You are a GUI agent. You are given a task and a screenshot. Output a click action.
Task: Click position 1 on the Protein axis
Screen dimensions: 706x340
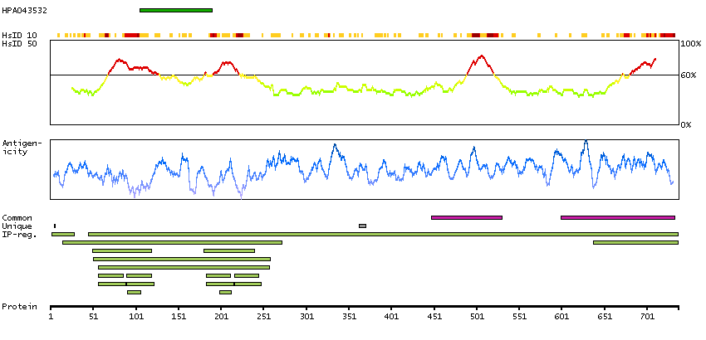coord(51,316)
